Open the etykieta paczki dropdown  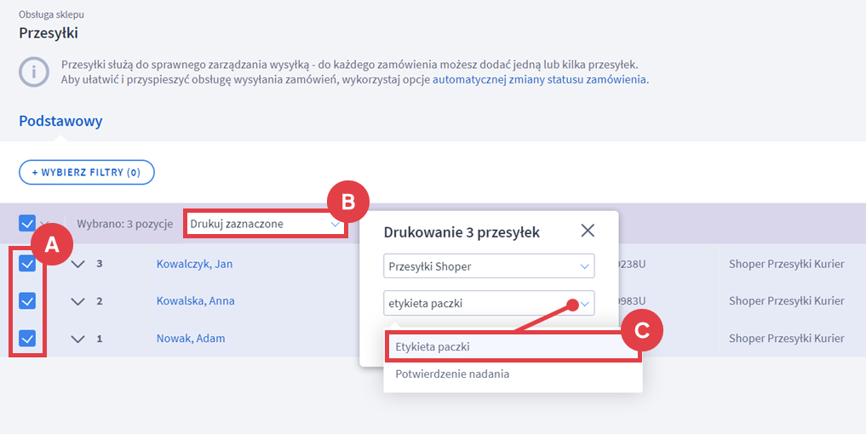[x=489, y=303]
